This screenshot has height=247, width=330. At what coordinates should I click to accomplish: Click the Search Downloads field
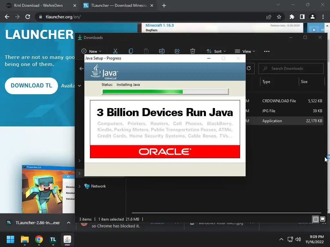(x=291, y=69)
